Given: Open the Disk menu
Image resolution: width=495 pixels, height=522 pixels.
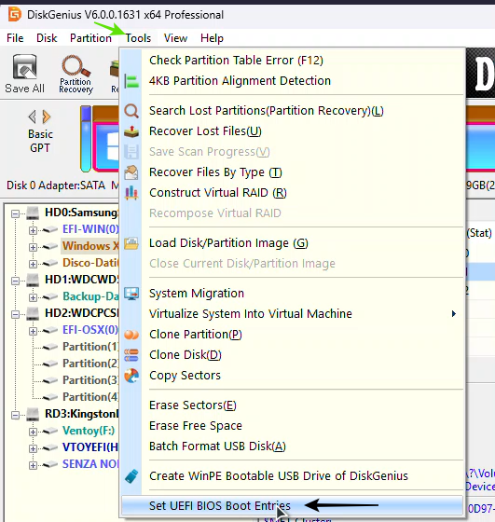Looking at the screenshot, I should (47, 38).
